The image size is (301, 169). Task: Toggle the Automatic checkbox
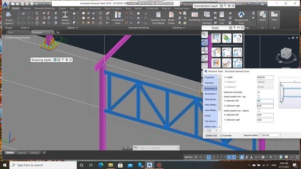pyautogui.click(x=221, y=136)
